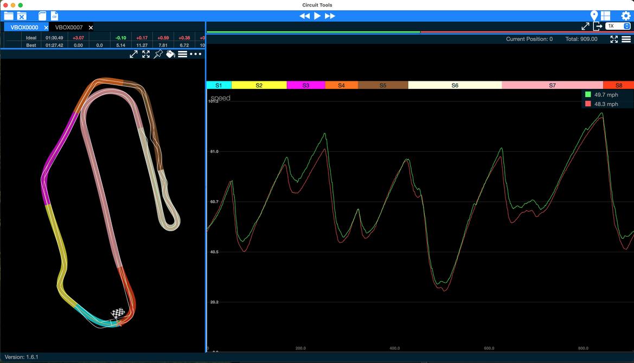The image size is (634, 363).
Task: Click the CSV export file icon
Action: 54,16
